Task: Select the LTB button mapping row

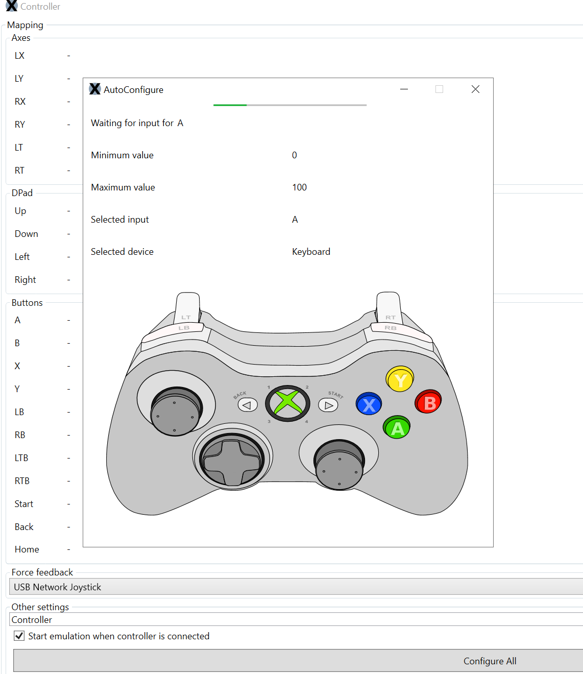Action: [x=43, y=458]
